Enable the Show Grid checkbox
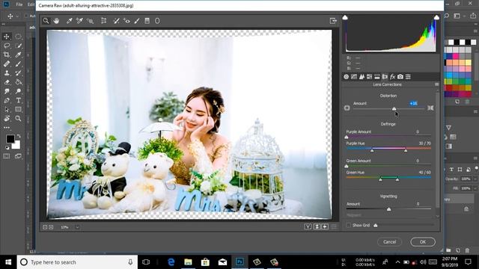The height and width of the screenshot is (269, 479). (x=348, y=225)
